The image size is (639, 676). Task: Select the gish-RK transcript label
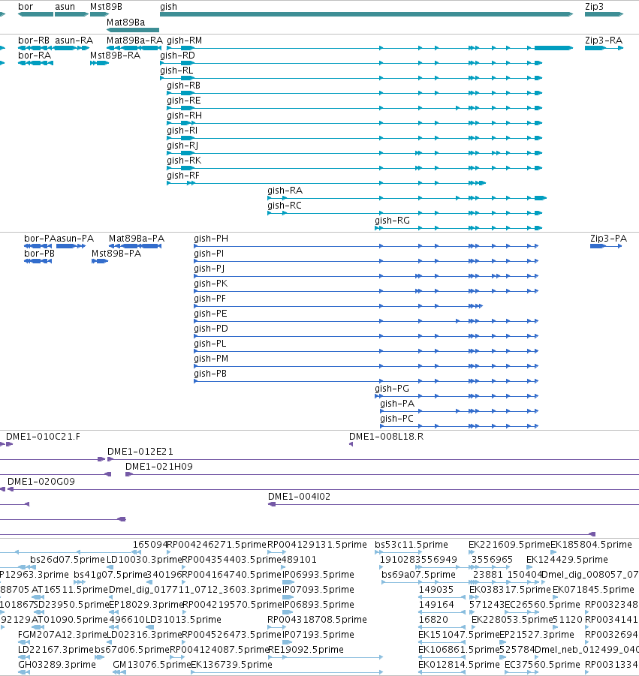point(184,161)
